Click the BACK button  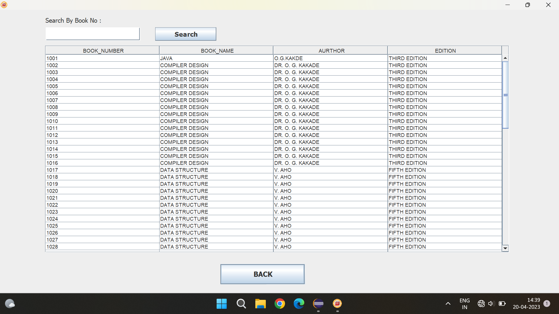click(262, 274)
